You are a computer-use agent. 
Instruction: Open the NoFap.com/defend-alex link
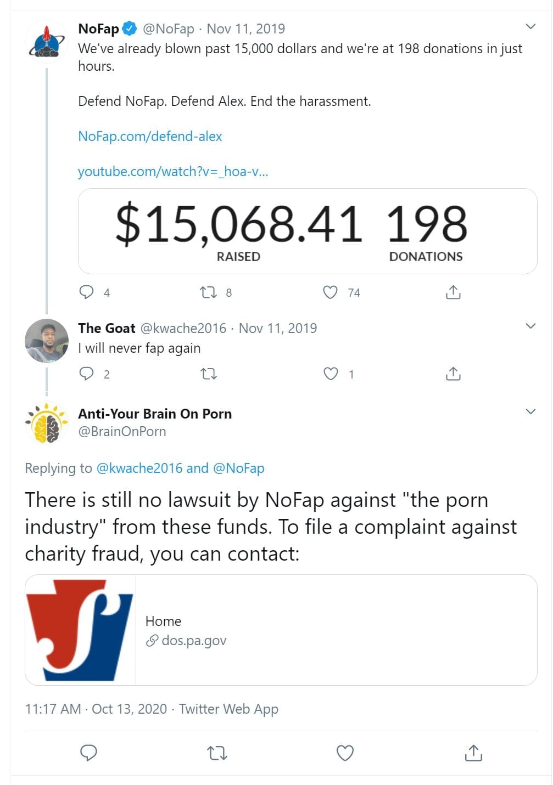click(x=150, y=136)
